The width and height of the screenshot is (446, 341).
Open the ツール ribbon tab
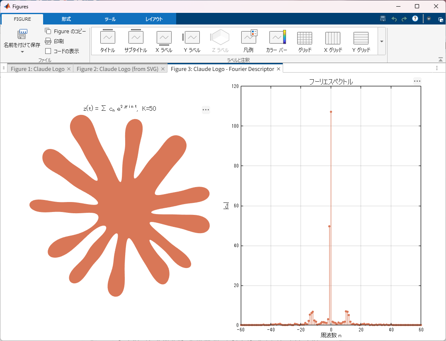click(110, 19)
